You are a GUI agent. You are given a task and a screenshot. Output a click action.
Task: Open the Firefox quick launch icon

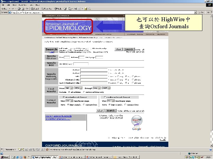(x=25, y=157)
